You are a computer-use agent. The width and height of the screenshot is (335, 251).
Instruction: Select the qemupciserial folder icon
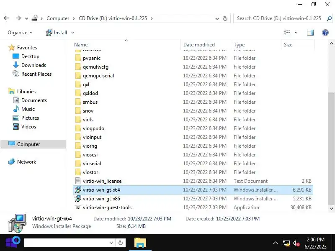point(78,76)
